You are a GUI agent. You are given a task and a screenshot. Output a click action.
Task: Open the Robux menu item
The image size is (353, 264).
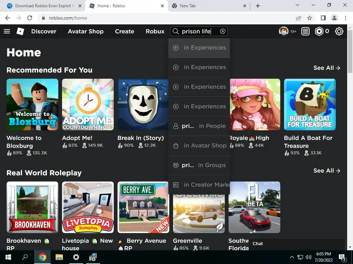point(155,31)
